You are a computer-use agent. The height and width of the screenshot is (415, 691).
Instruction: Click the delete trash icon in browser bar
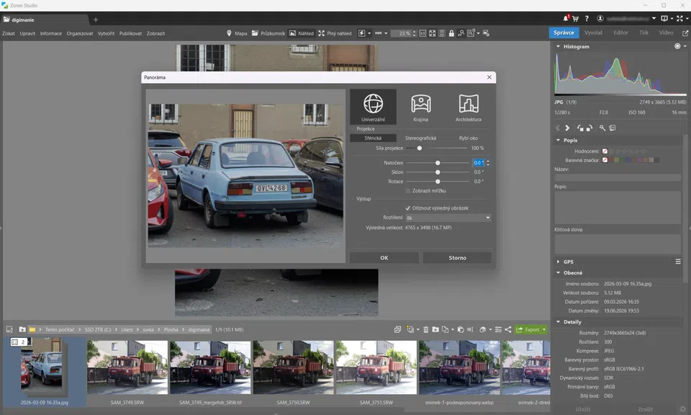425,329
